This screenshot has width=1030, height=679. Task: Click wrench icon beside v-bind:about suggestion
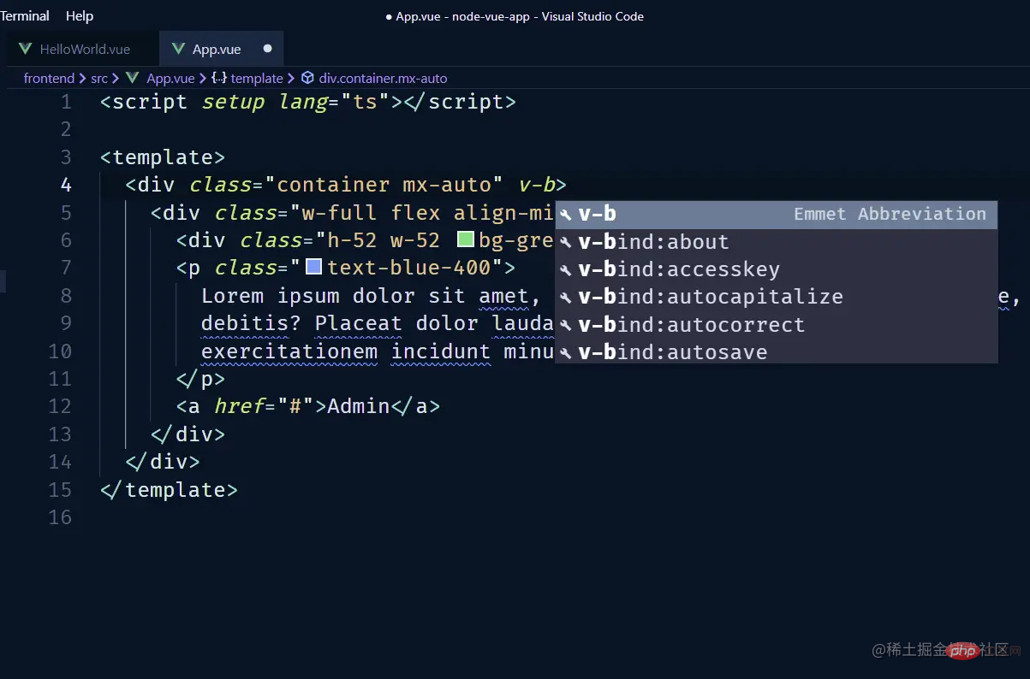[x=565, y=243]
